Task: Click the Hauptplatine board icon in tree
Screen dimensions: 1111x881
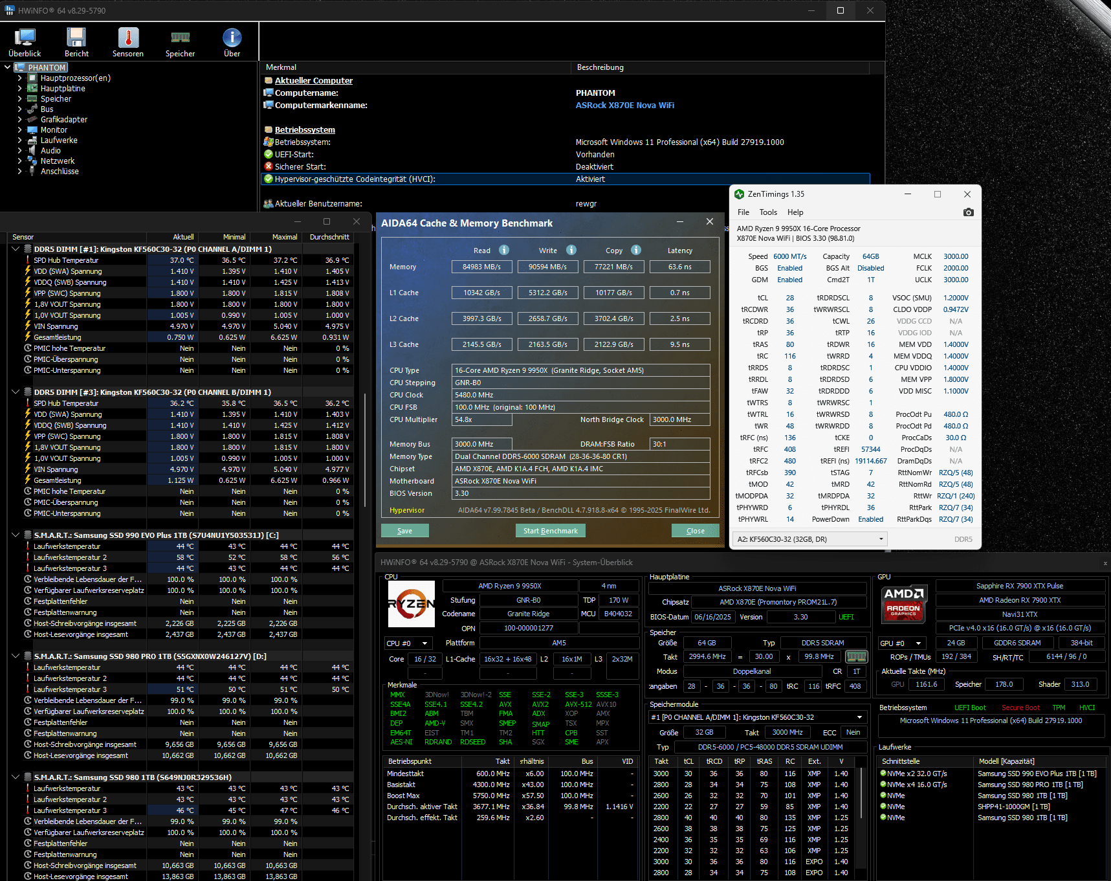Action: coord(32,89)
